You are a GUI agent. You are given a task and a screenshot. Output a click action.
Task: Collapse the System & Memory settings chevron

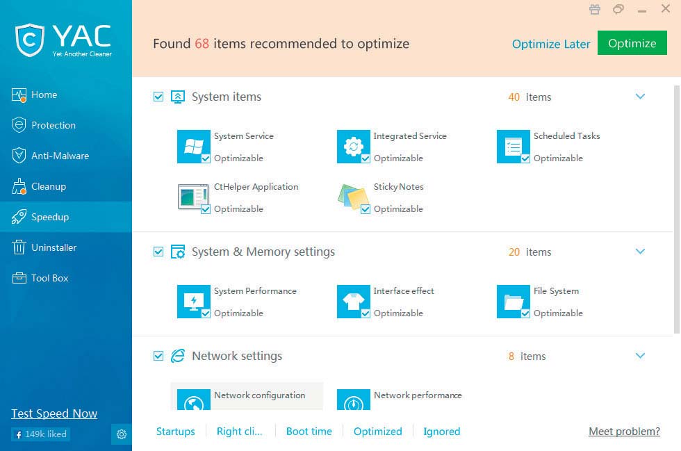(x=640, y=252)
